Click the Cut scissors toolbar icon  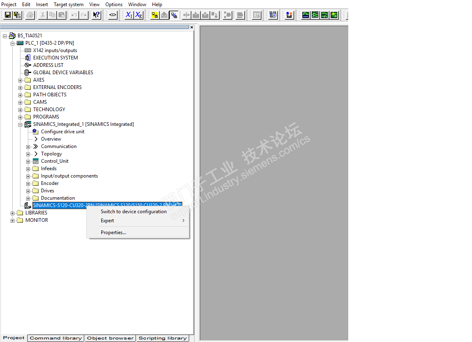pos(43,15)
